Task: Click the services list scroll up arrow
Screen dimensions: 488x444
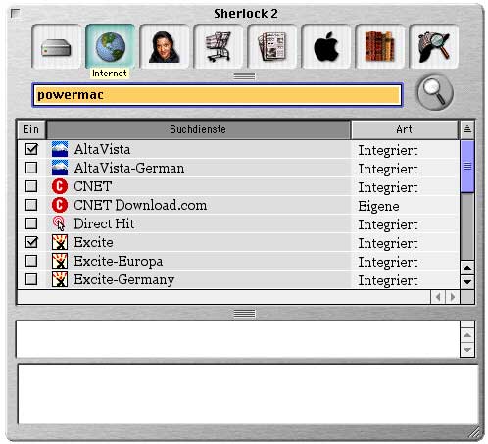Action: click(x=467, y=268)
